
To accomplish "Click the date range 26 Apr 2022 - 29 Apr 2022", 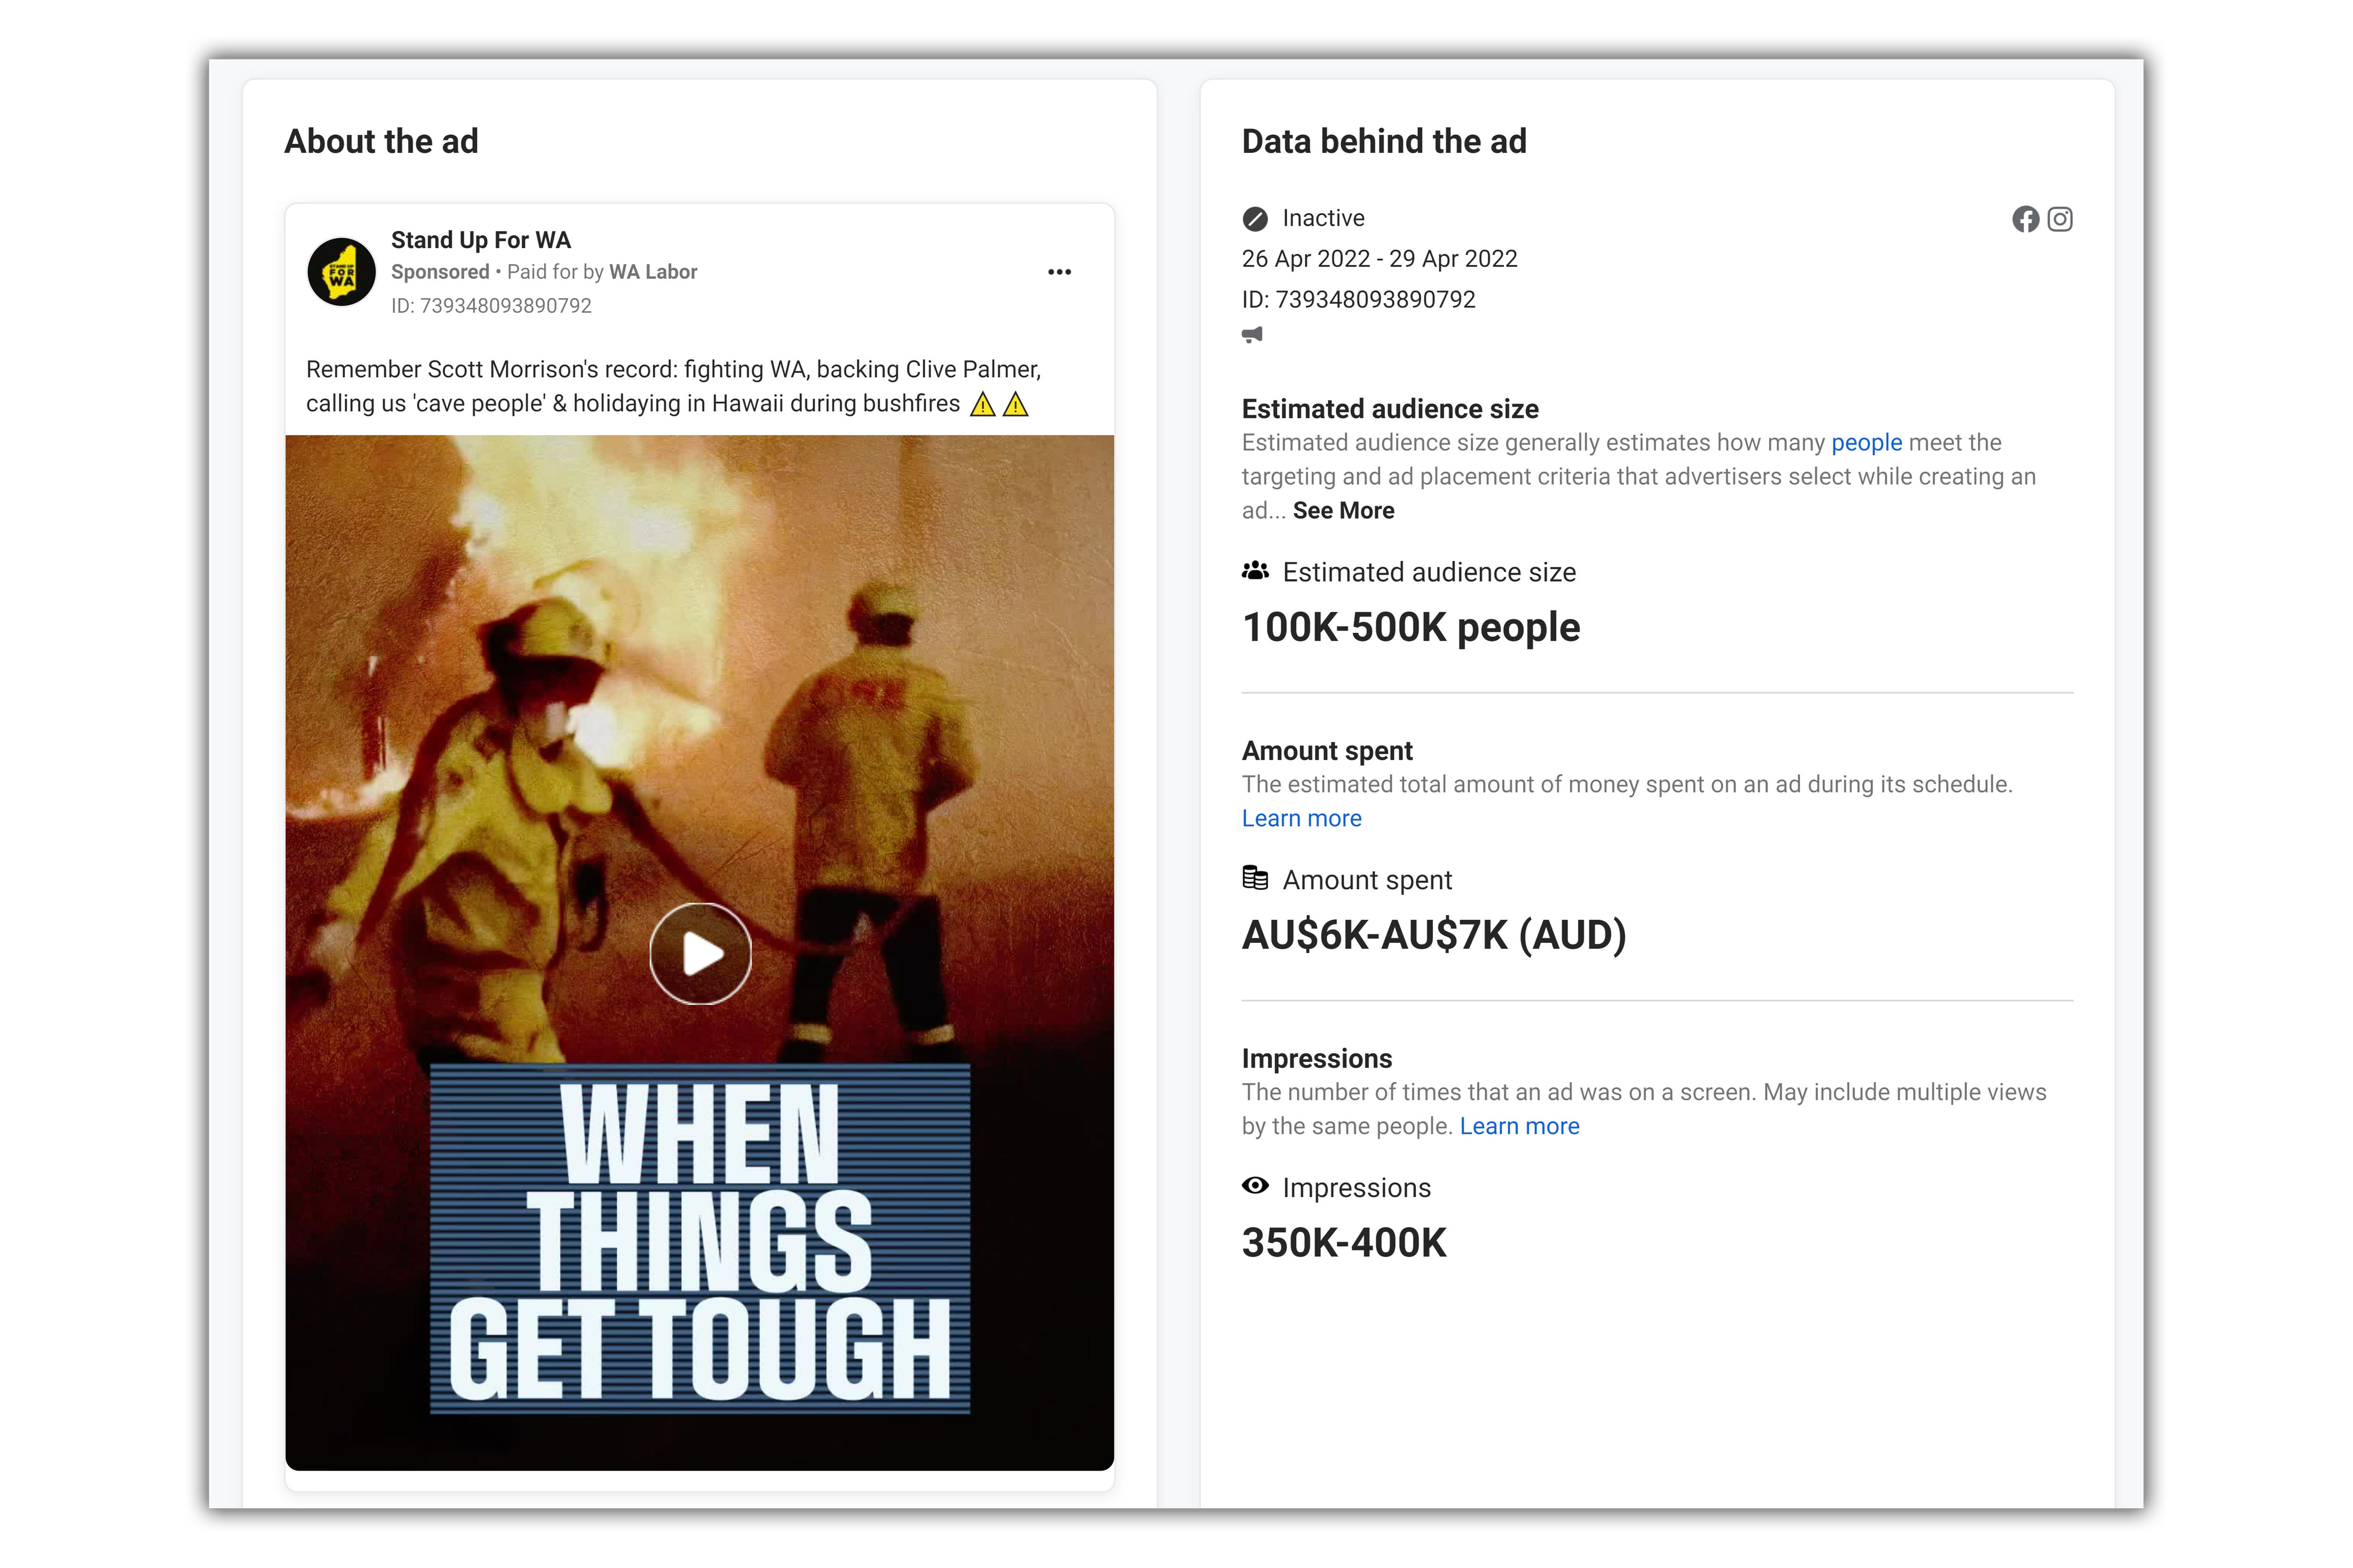I will click(1380, 259).
